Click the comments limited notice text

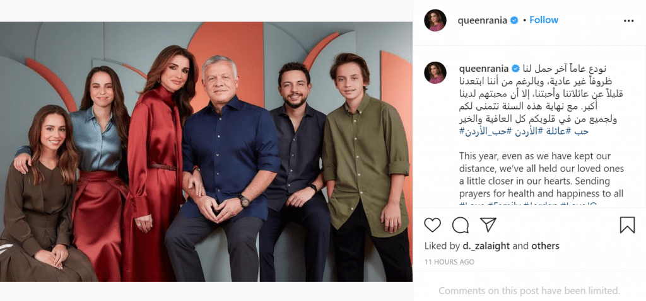(x=529, y=291)
